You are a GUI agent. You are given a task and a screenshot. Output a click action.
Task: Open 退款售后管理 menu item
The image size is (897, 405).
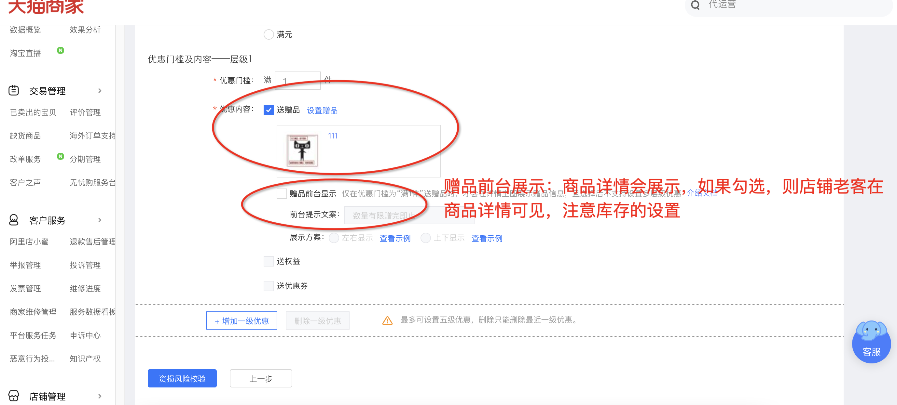click(x=93, y=242)
